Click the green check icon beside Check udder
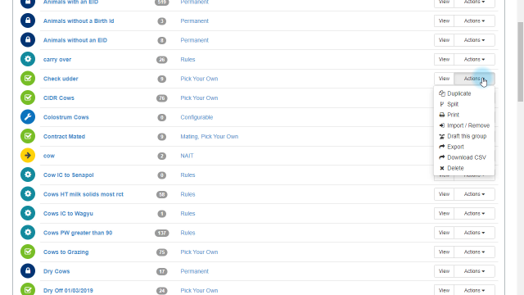Screen dimensions: 524x295 coord(28,79)
